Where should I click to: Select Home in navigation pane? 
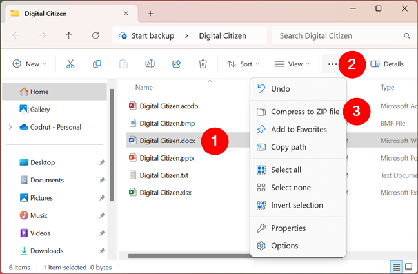(x=54, y=92)
